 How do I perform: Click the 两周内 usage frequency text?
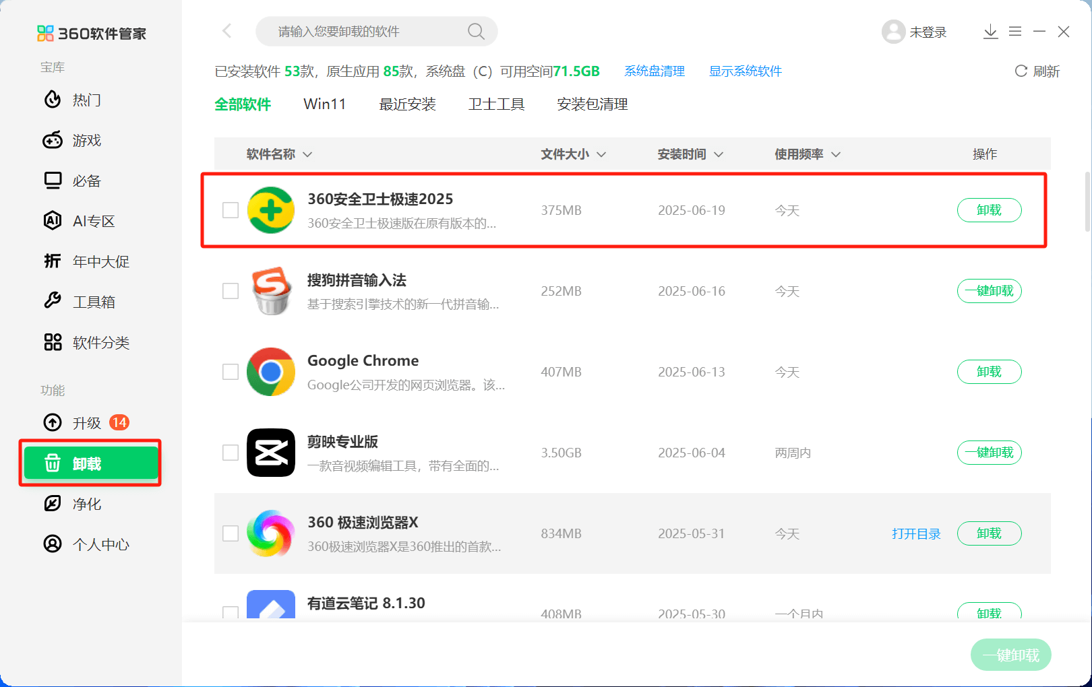[793, 453]
